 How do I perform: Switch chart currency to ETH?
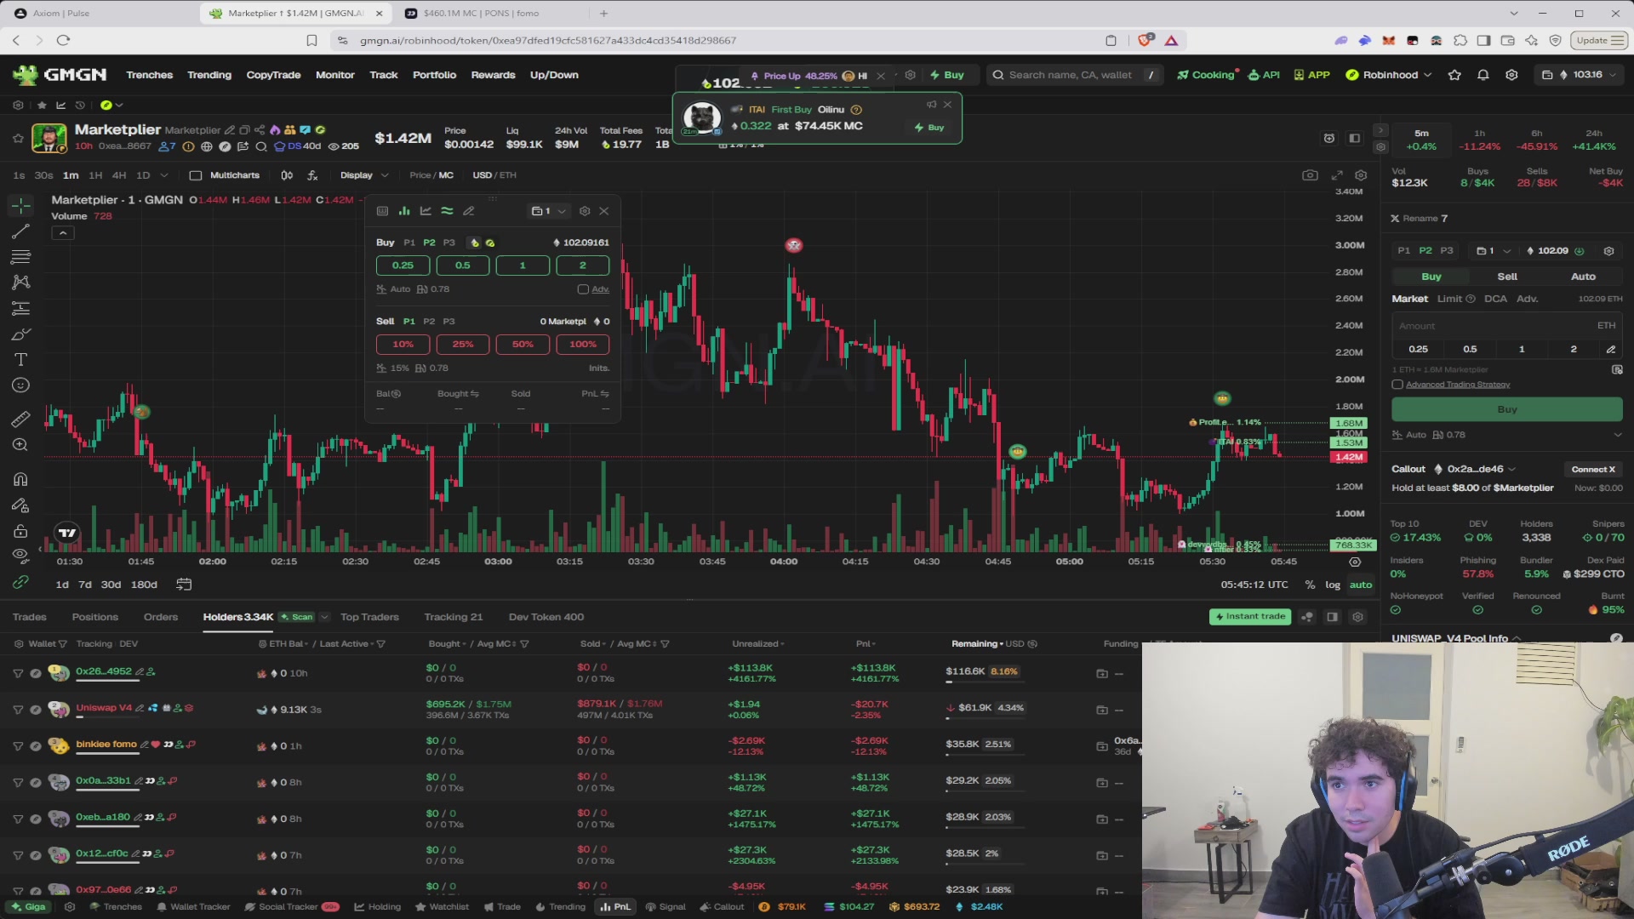coord(507,175)
